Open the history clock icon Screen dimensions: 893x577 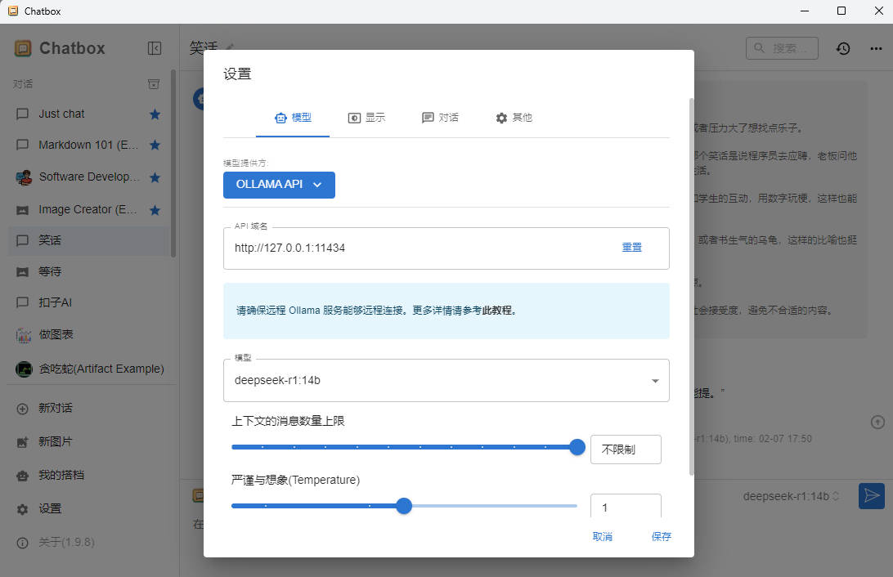point(843,48)
